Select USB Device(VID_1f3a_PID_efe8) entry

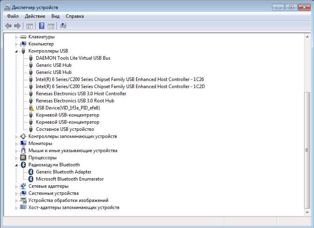click(x=68, y=108)
